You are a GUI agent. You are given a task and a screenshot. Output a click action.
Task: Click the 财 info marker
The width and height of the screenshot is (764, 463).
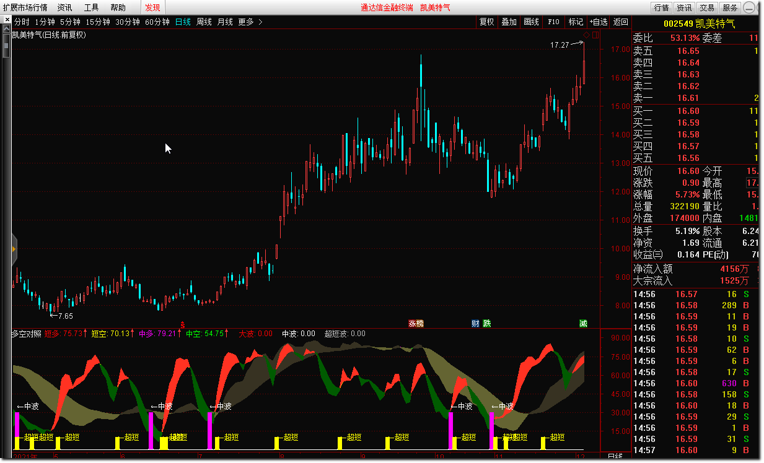click(475, 323)
